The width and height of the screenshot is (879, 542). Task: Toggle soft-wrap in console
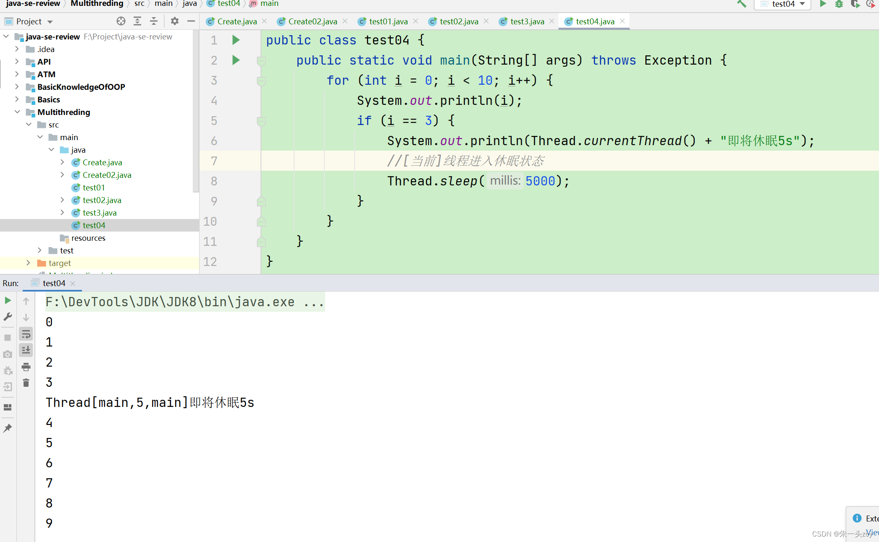(x=26, y=334)
